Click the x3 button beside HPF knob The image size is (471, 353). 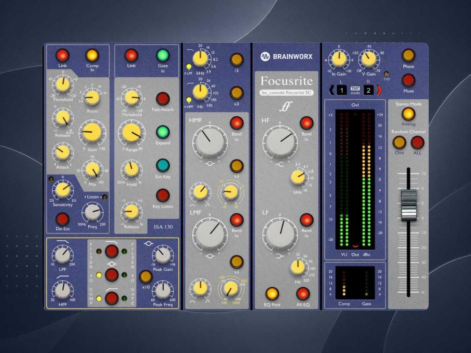236,93
